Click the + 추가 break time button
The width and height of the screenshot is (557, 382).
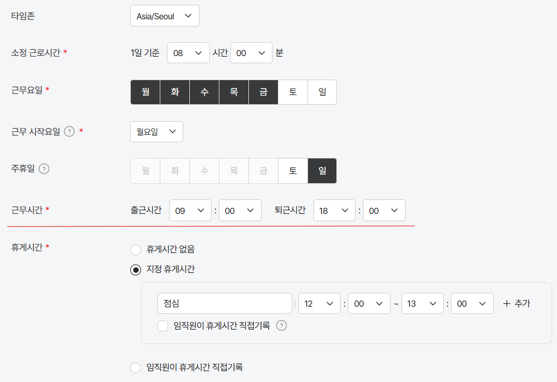click(x=517, y=304)
